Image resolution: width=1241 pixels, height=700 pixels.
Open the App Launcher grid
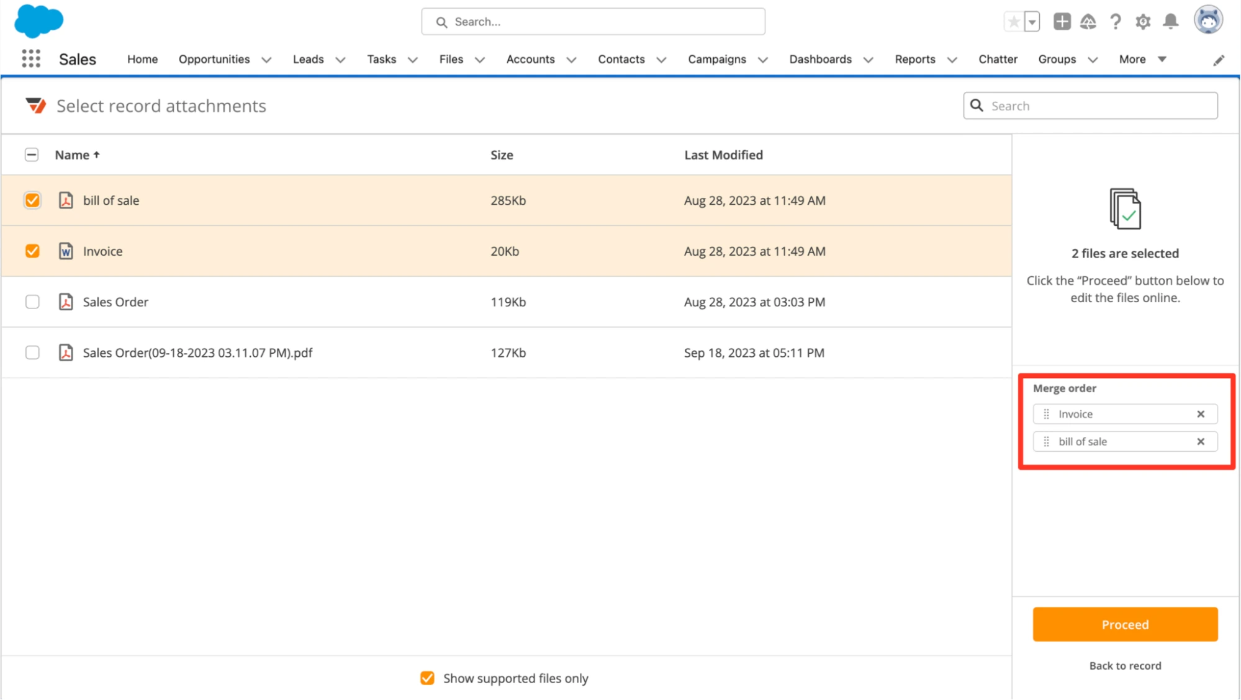click(31, 59)
